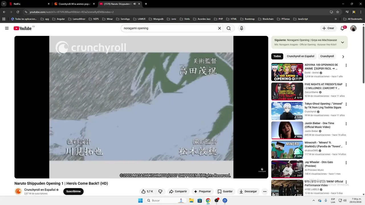Reload the current browser page
Viewport: 365px width, 205px height.
pos(18,12)
